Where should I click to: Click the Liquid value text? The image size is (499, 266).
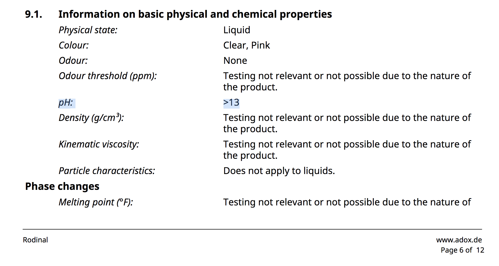coord(237,30)
